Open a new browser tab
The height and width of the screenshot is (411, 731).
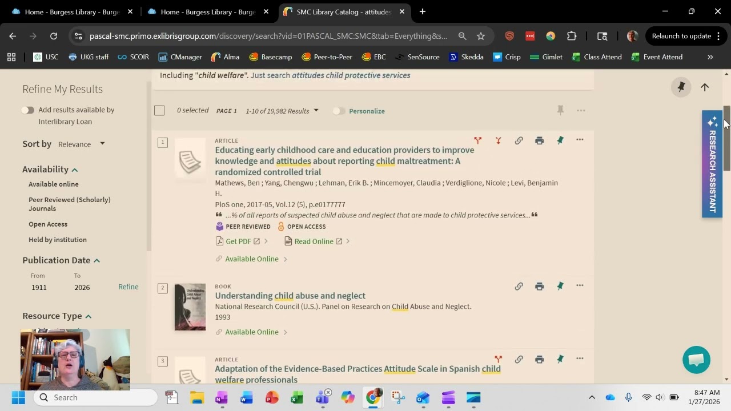point(423,11)
